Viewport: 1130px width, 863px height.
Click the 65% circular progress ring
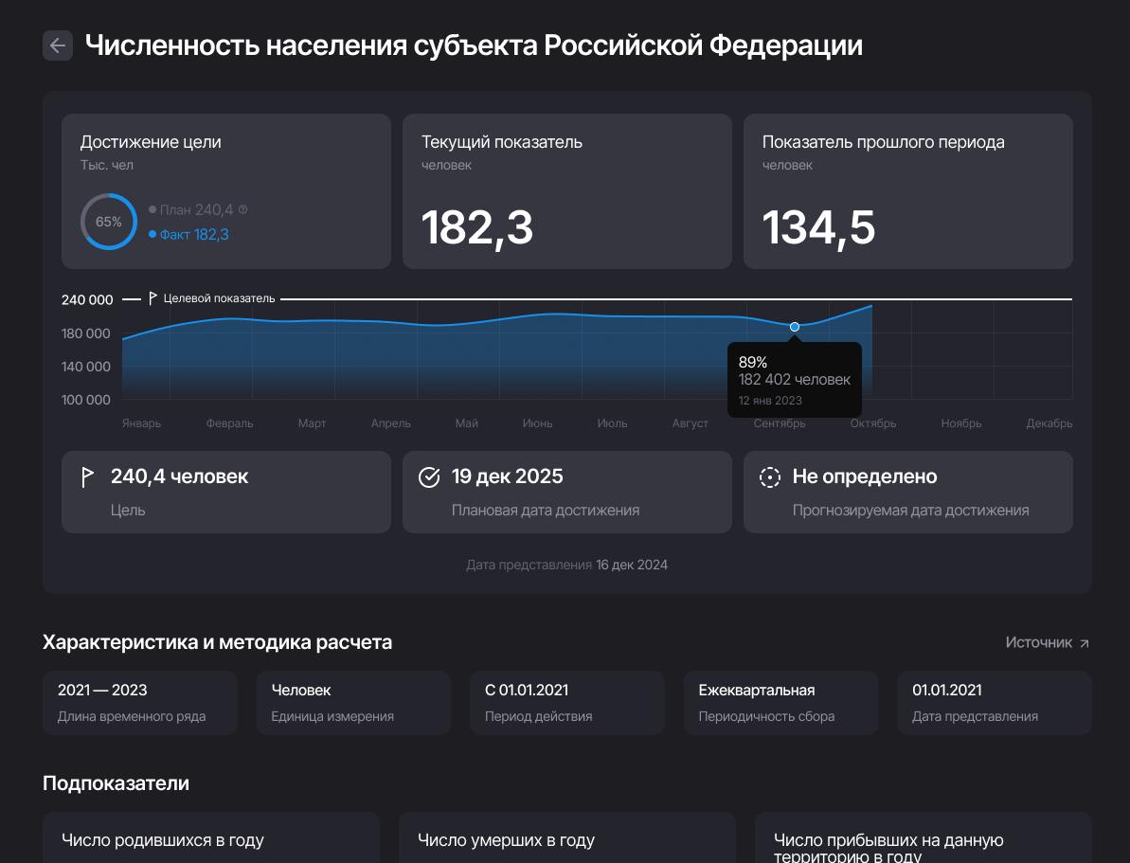tap(109, 222)
